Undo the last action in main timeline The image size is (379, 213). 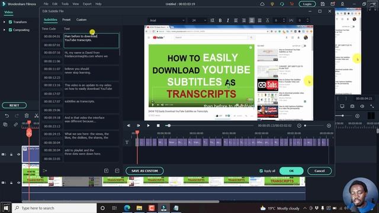[x=7, y=116]
